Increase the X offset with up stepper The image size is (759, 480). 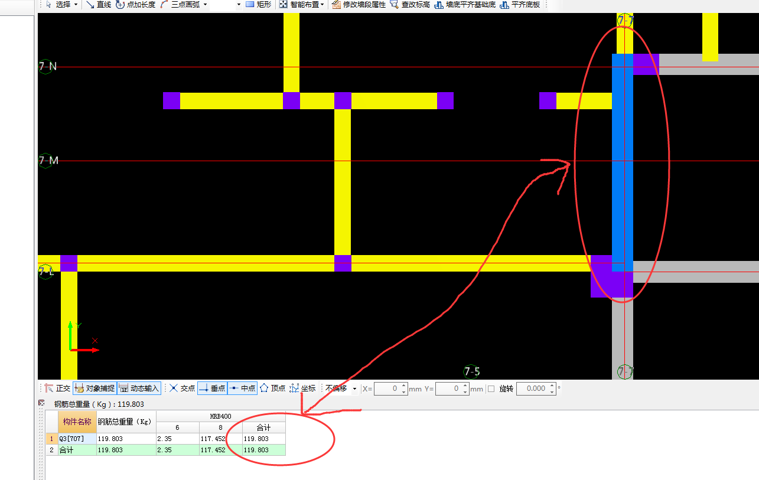pos(404,386)
